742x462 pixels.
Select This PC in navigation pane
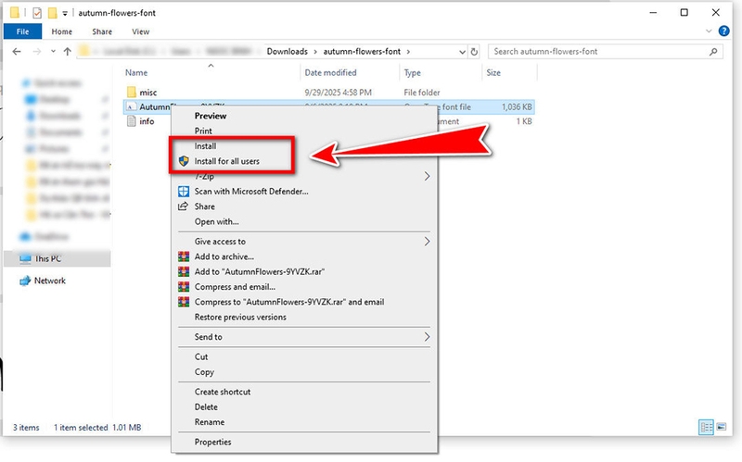pos(58,259)
